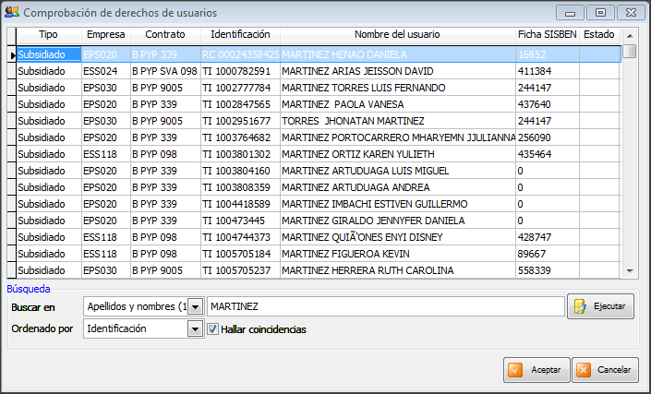651x394 pixels.
Task: Click the scrollbar up arrow of the table
Action: (630, 36)
